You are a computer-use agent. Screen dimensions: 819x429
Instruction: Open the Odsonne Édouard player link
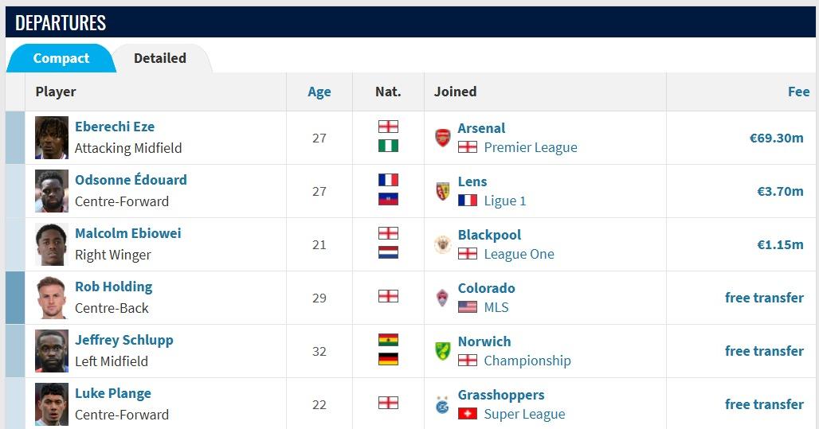(x=131, y=180)
